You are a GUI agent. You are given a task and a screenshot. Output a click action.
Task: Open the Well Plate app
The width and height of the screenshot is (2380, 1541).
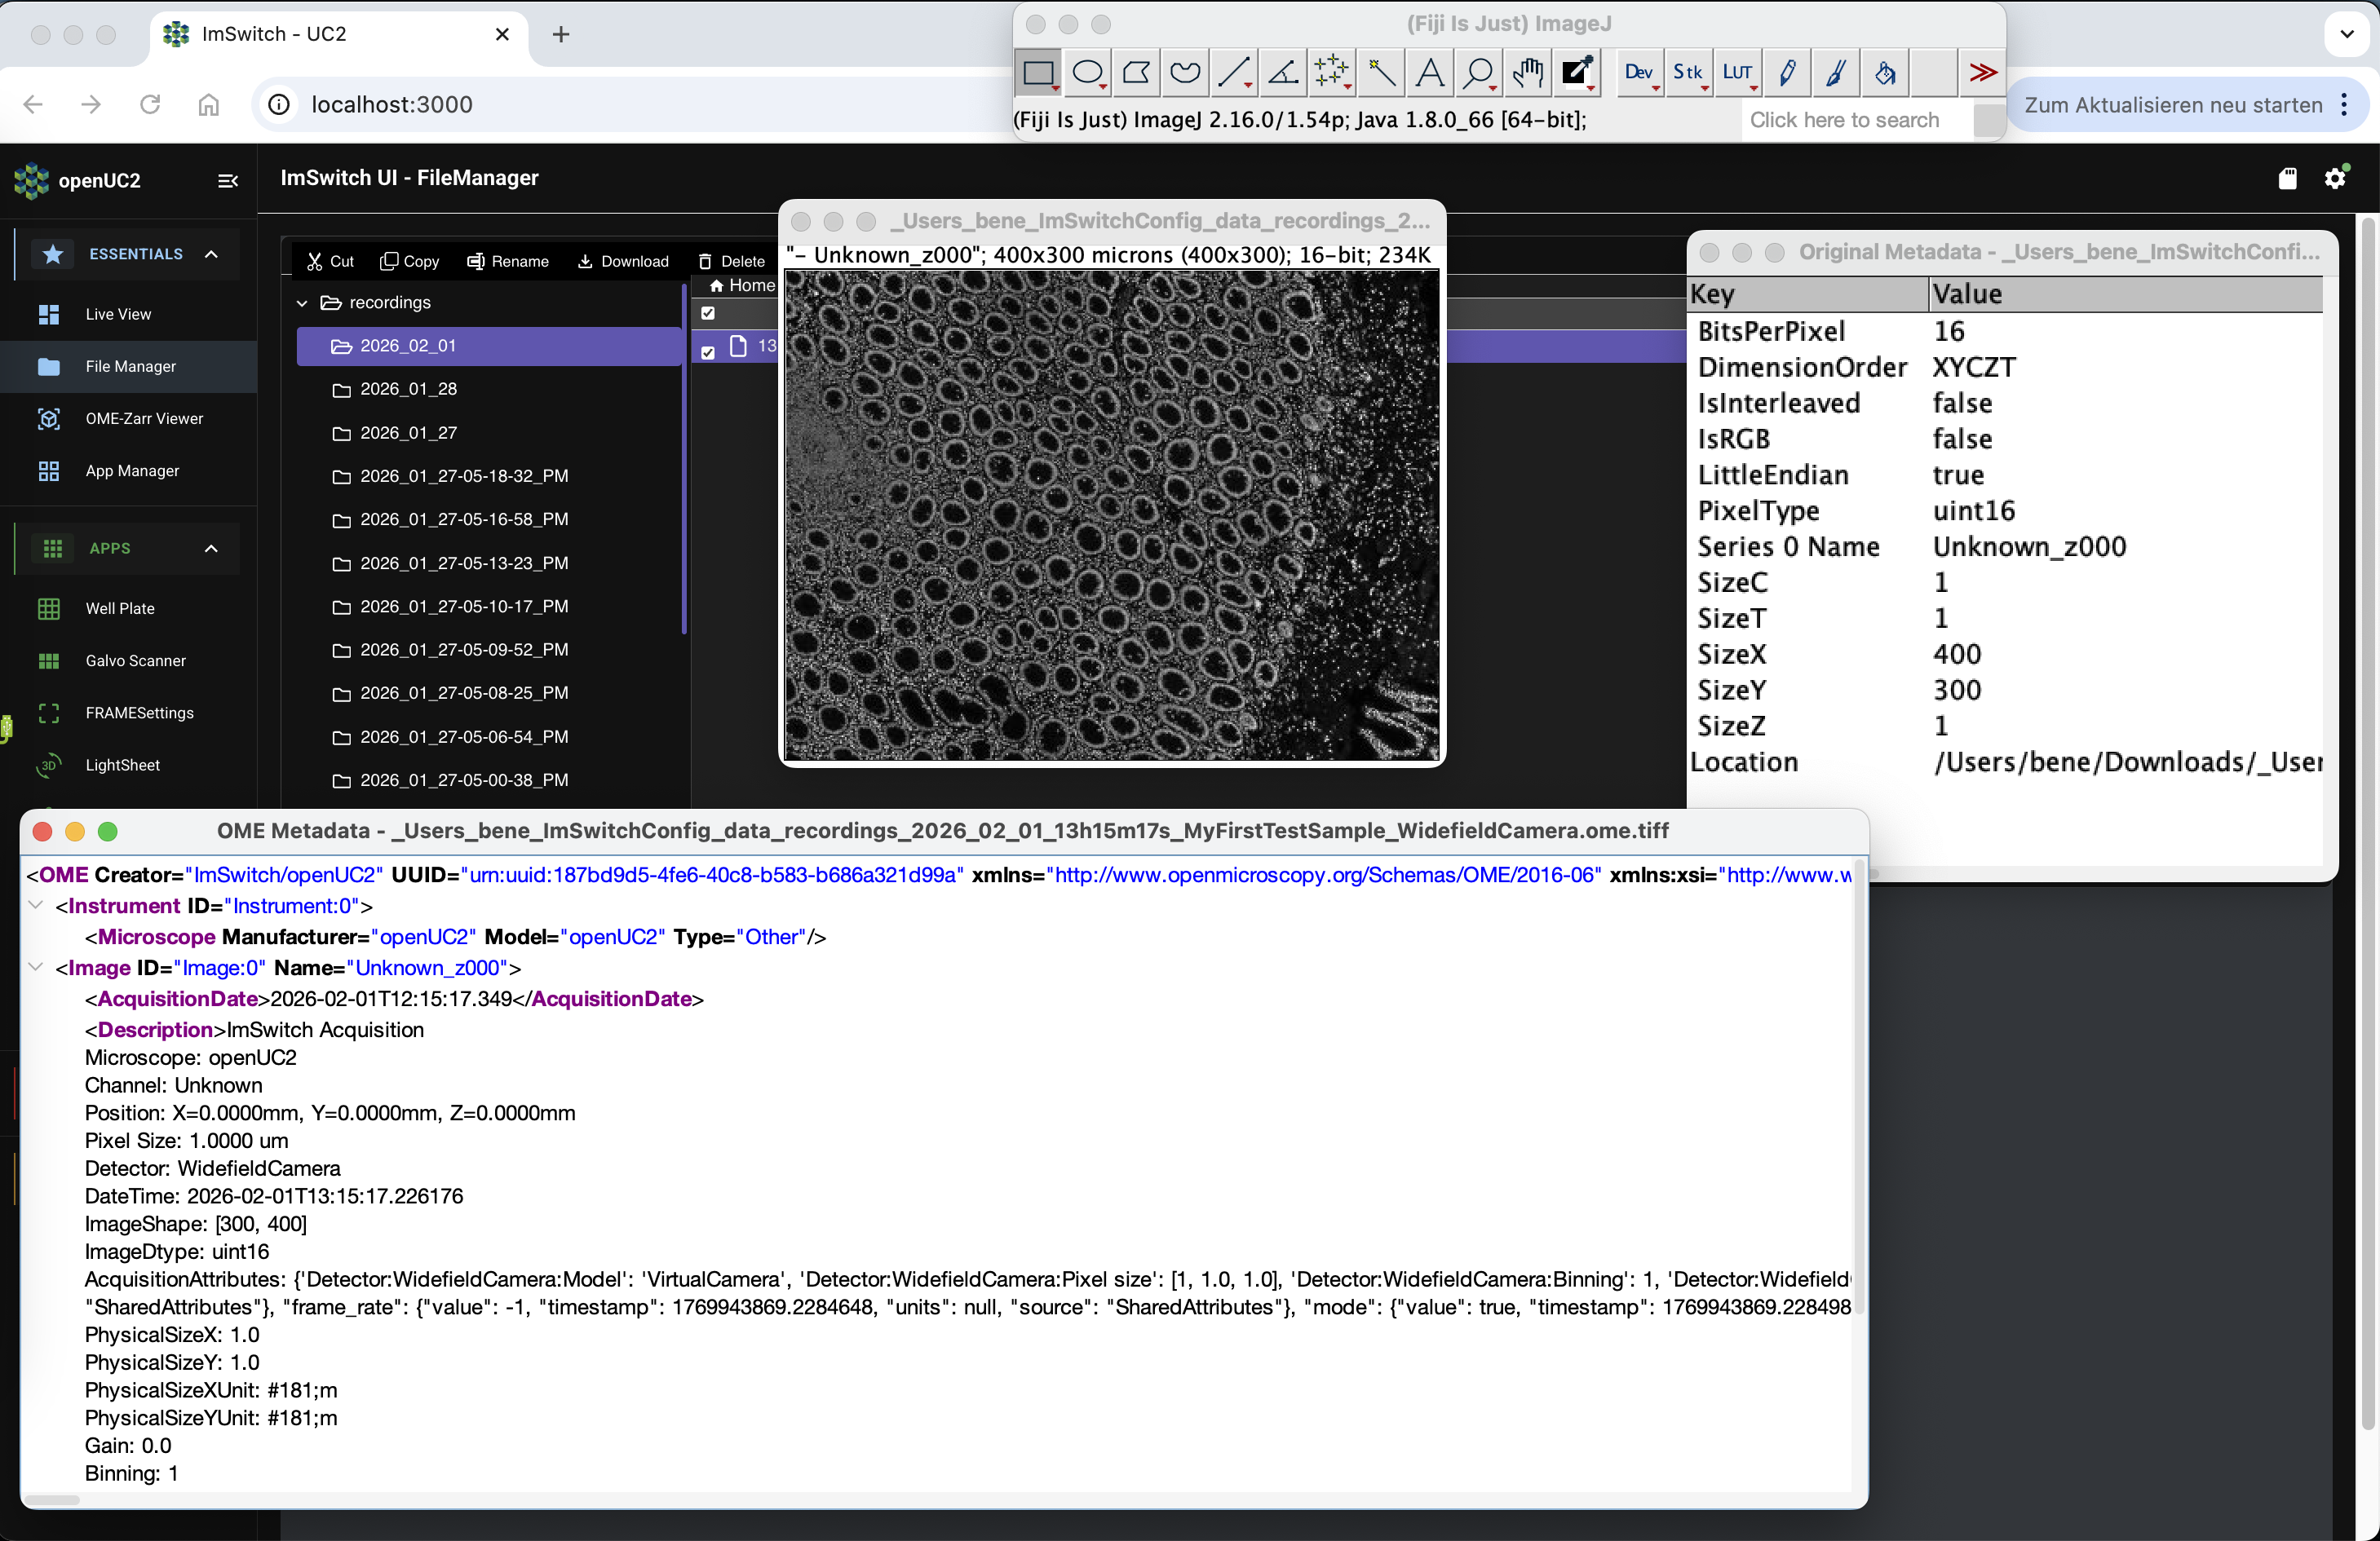(120, 608)
